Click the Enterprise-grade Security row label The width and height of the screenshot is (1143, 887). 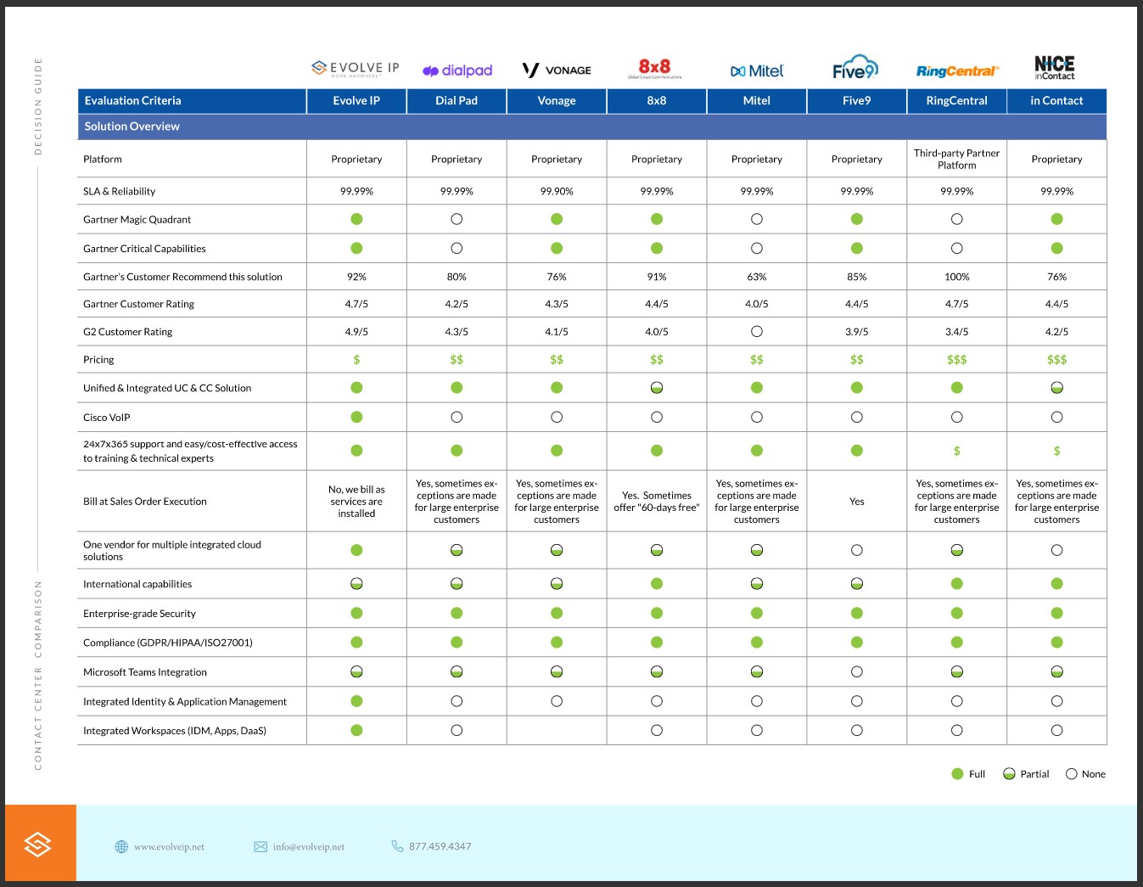pyautogui.click(x=139, y=614)
